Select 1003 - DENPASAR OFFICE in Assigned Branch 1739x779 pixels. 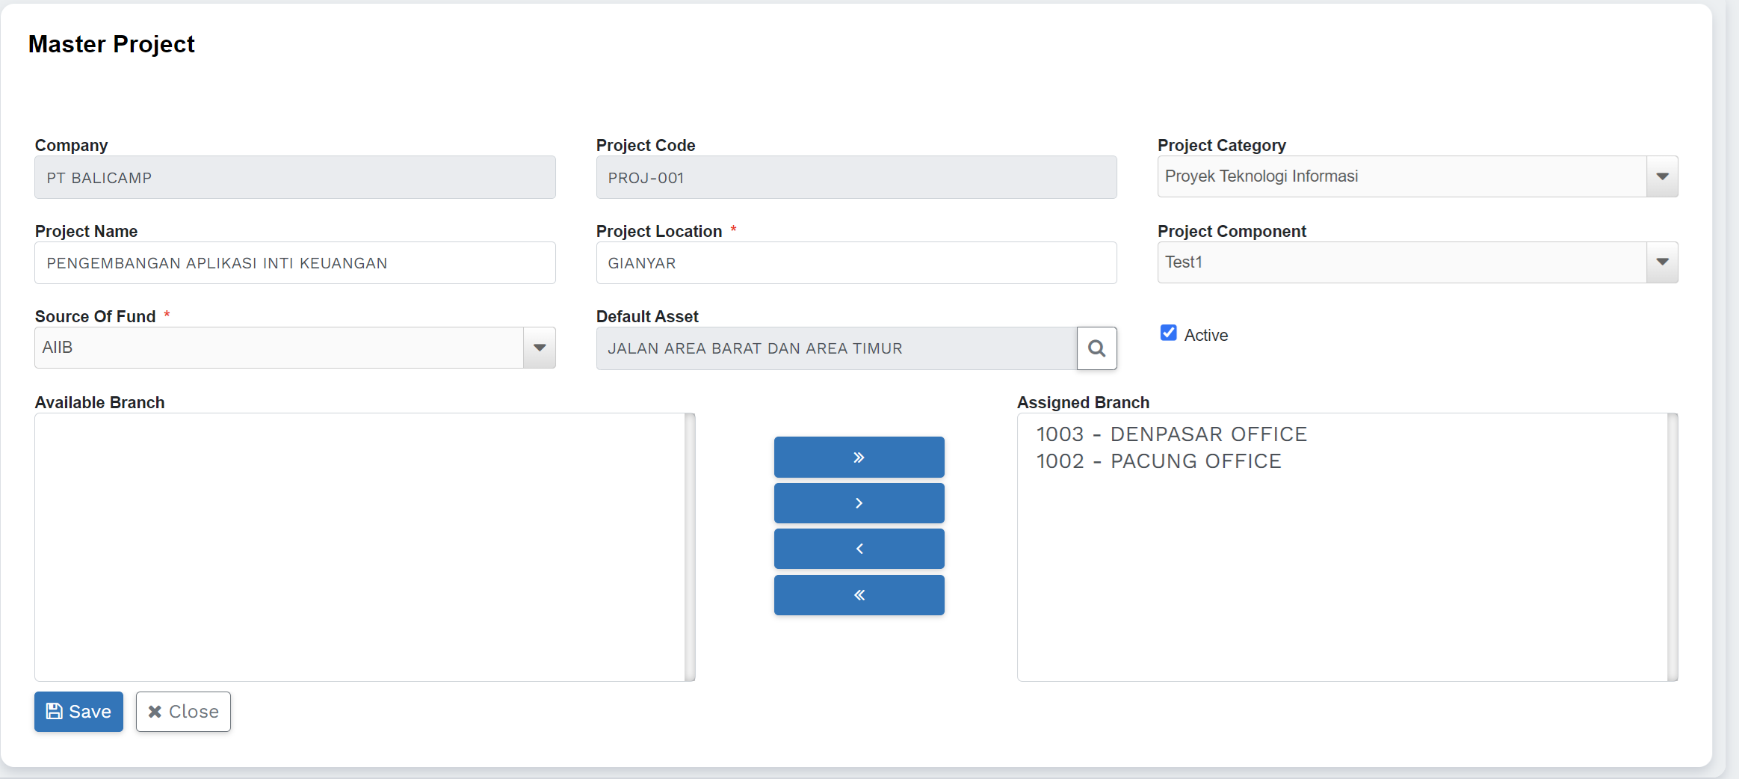[1171, 434]
